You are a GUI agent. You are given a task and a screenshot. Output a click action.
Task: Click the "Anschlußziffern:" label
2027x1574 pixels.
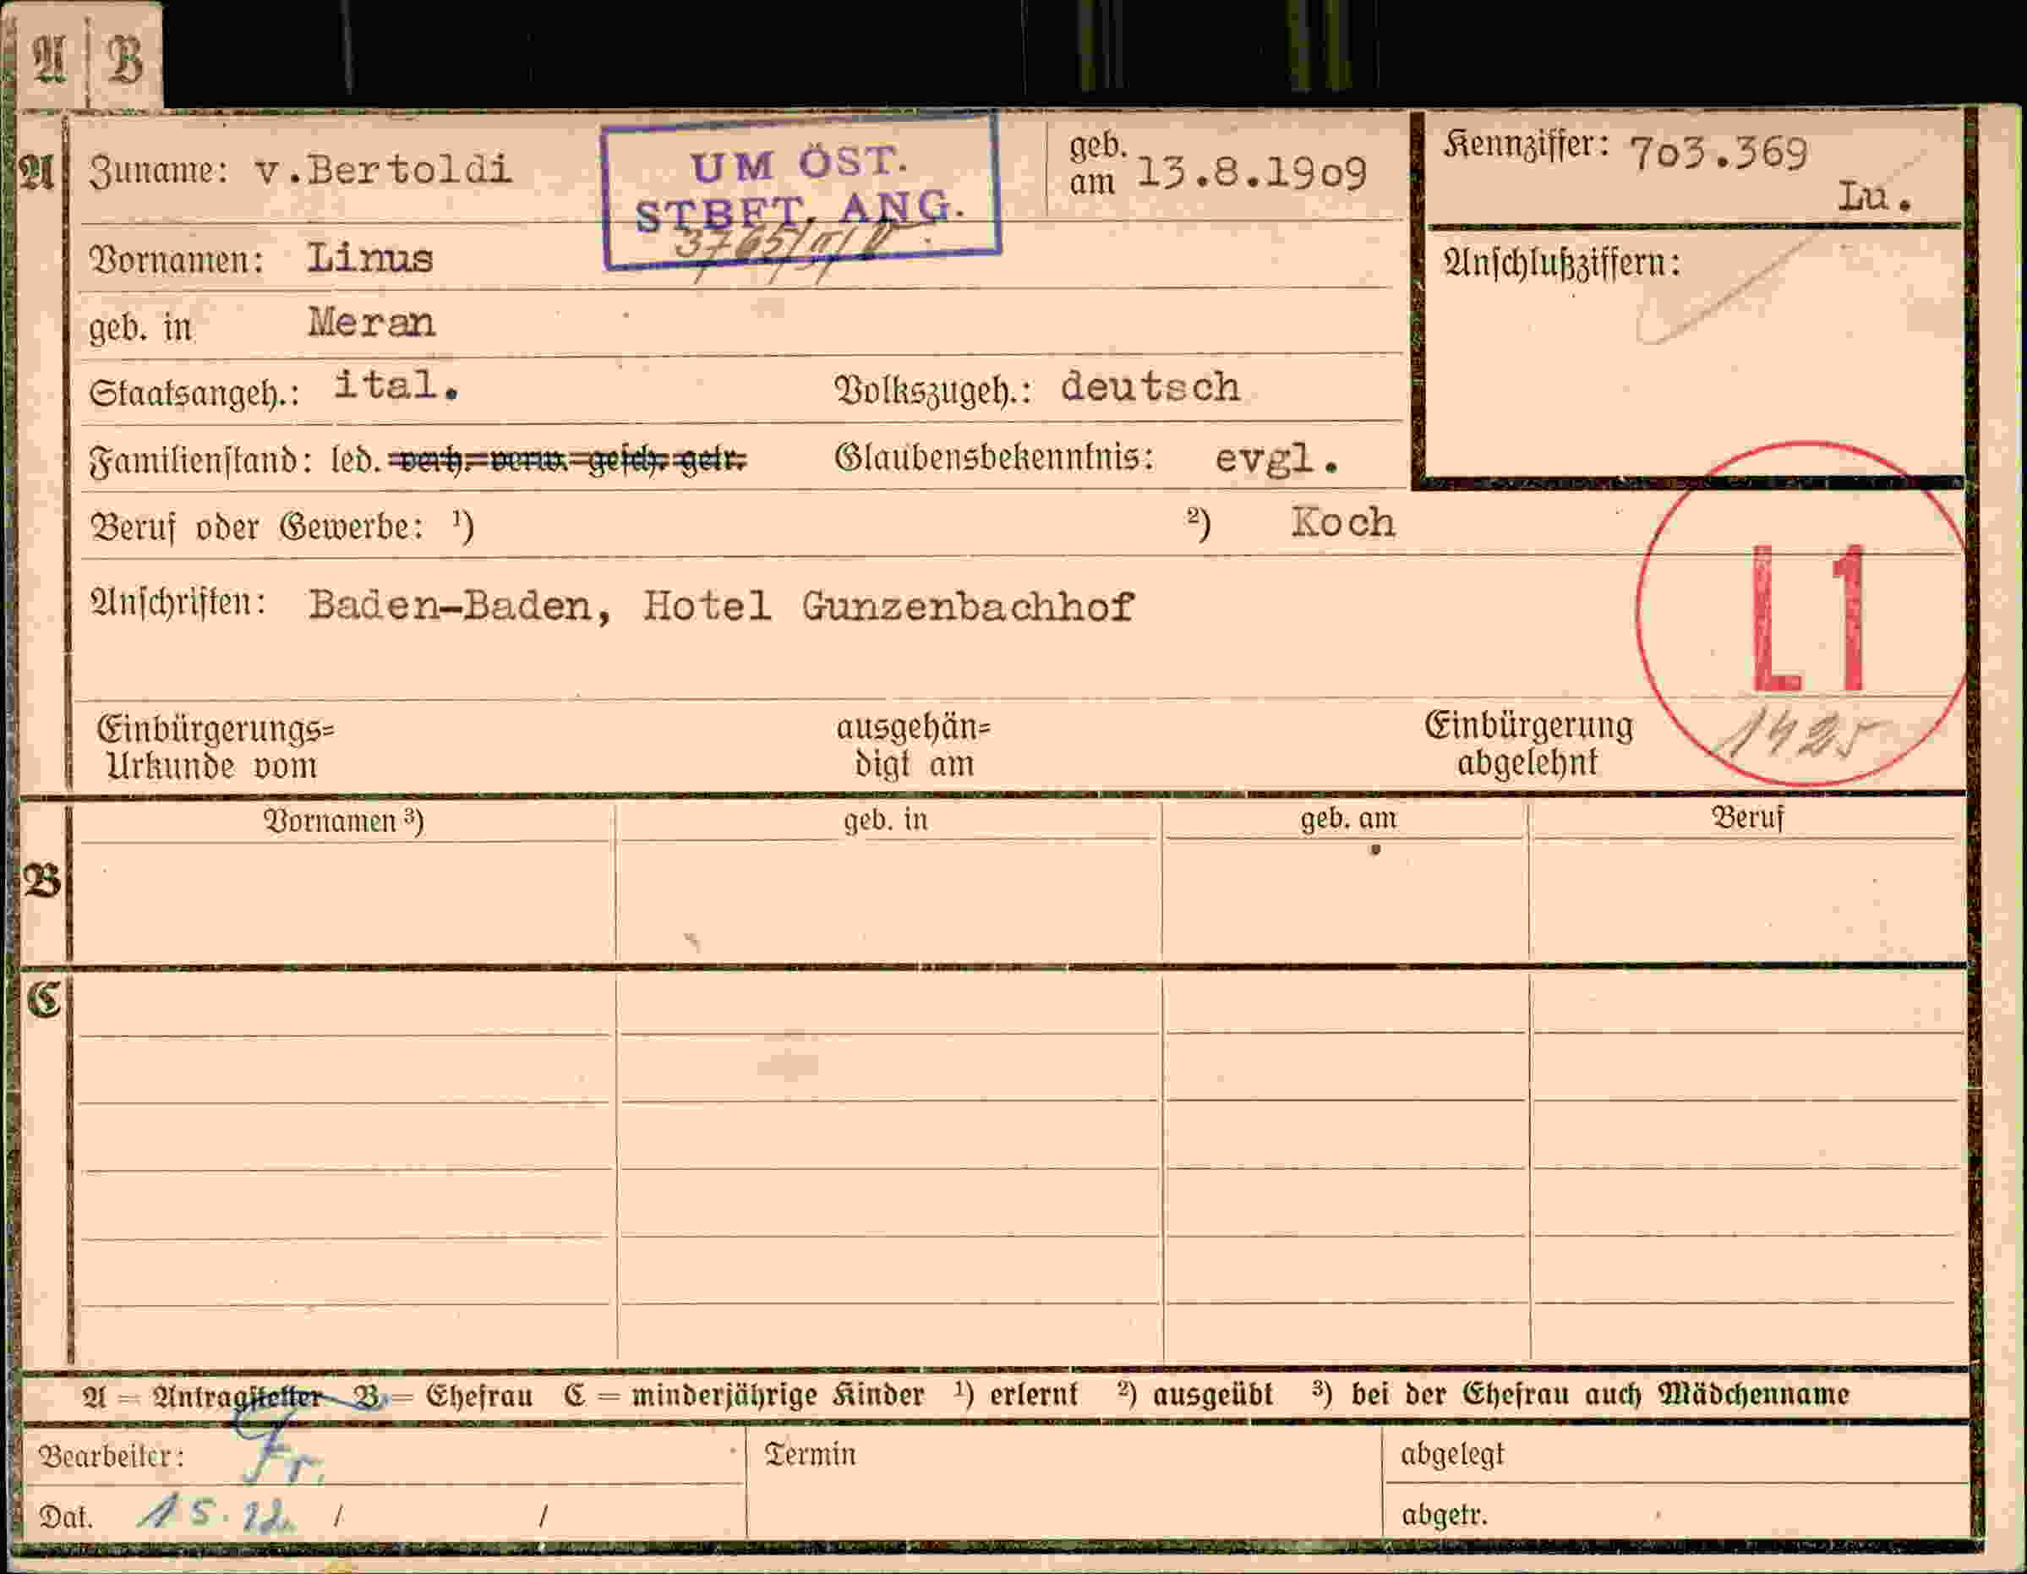[1561, 264]
